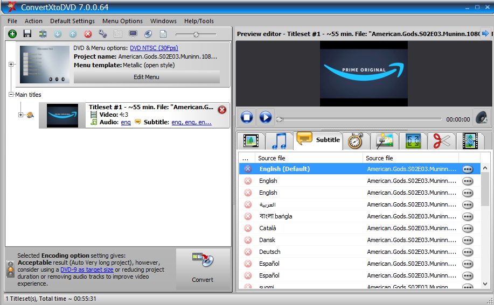Remove the Dansk subtitle track
This screenshot has width=494, height=305.
[x=248, y=240]
